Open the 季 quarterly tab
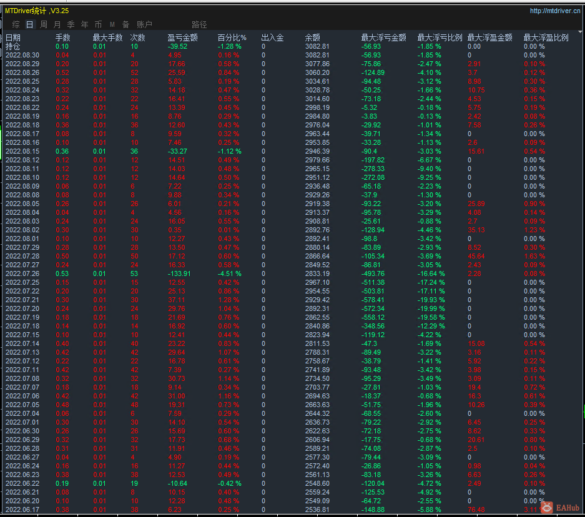585x517 pixels. click(x=71, y=24)
